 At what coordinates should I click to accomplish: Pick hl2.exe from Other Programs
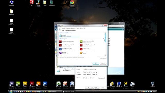tap(83, 53)
